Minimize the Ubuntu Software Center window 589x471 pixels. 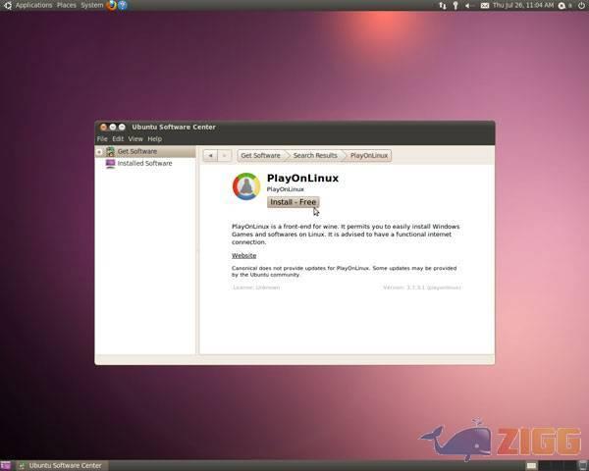tap(113, 127)
